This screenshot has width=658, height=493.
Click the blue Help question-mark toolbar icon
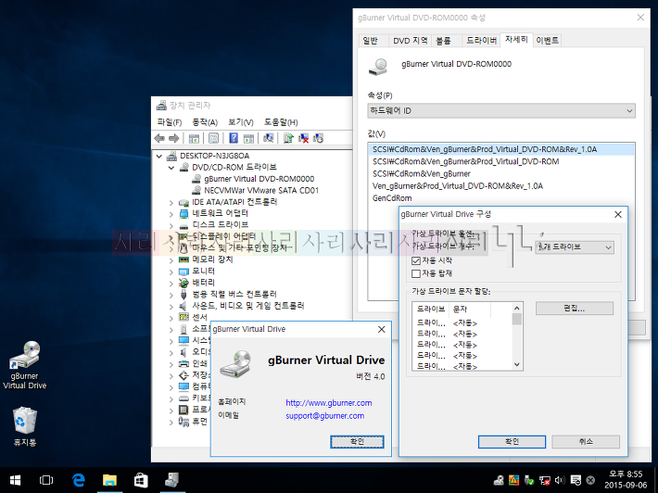(x=234, y=138)
